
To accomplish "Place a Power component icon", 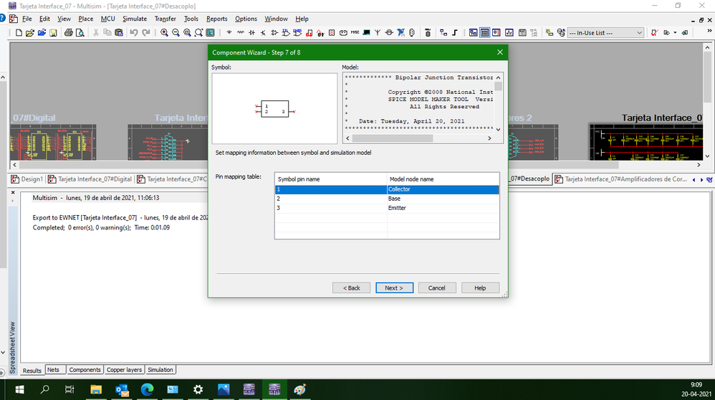I will point(343,33).
